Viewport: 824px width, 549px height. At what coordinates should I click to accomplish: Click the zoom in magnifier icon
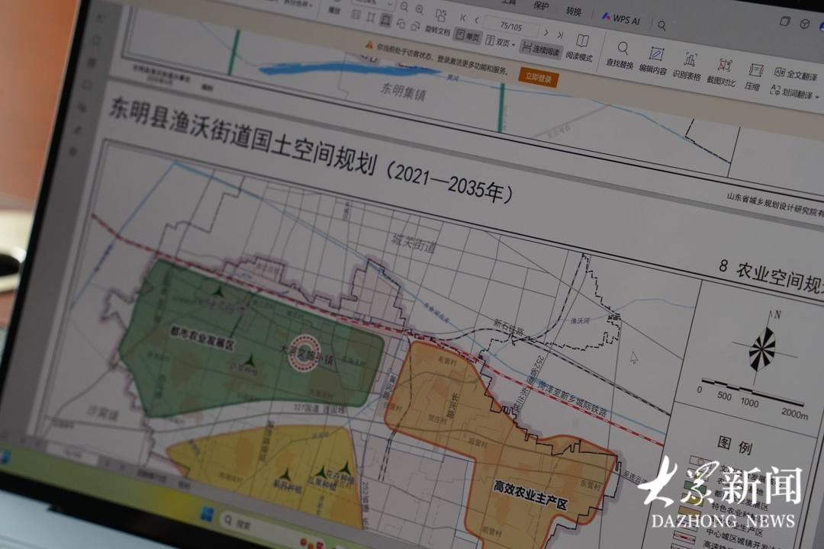coord(420,9)
